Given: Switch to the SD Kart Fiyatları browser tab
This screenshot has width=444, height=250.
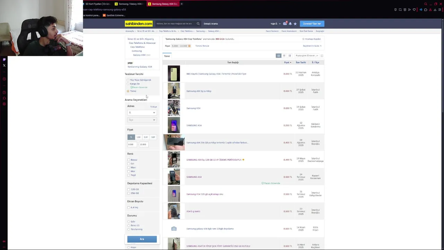Looking at the screenshot, I should click(97, 4).
